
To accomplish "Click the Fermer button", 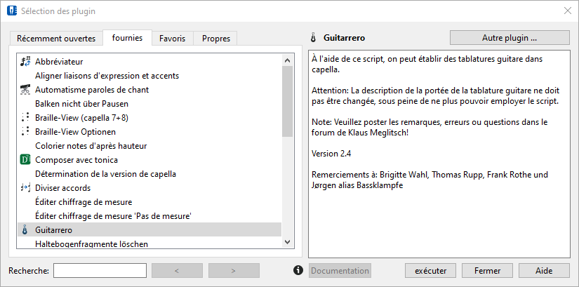I will (x=488, y=270).
